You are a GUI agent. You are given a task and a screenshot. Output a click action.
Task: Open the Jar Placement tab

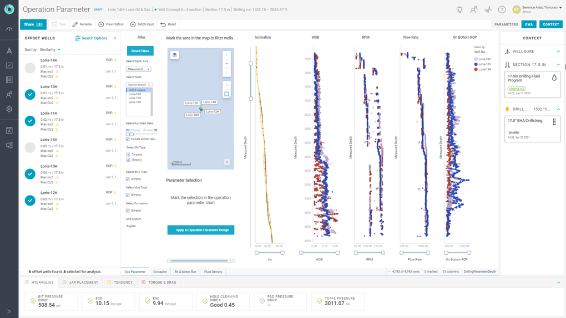(80, 283)
